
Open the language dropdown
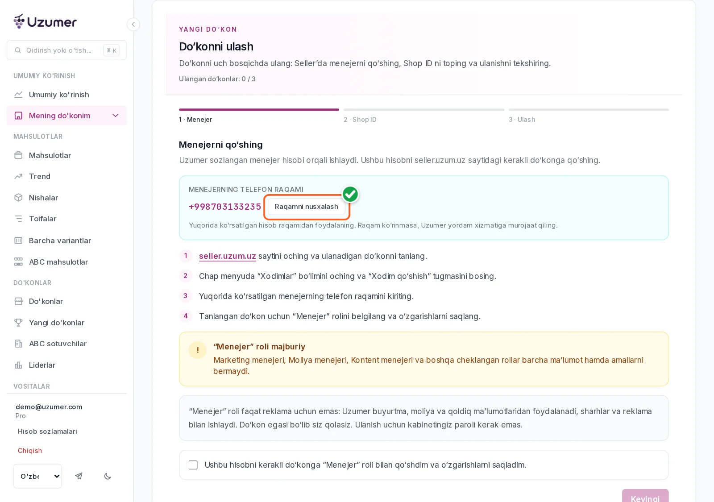point(37,476)
